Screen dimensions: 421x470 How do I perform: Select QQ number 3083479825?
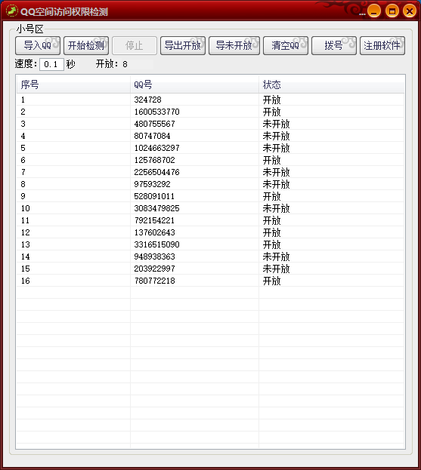click(156, 208)
